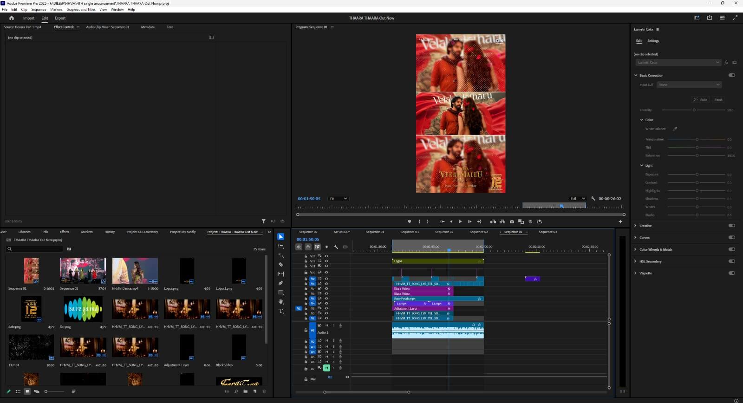Viewport: 743px width, 403px height.
Task: Select the Type tool
Action: pos(280,311)
